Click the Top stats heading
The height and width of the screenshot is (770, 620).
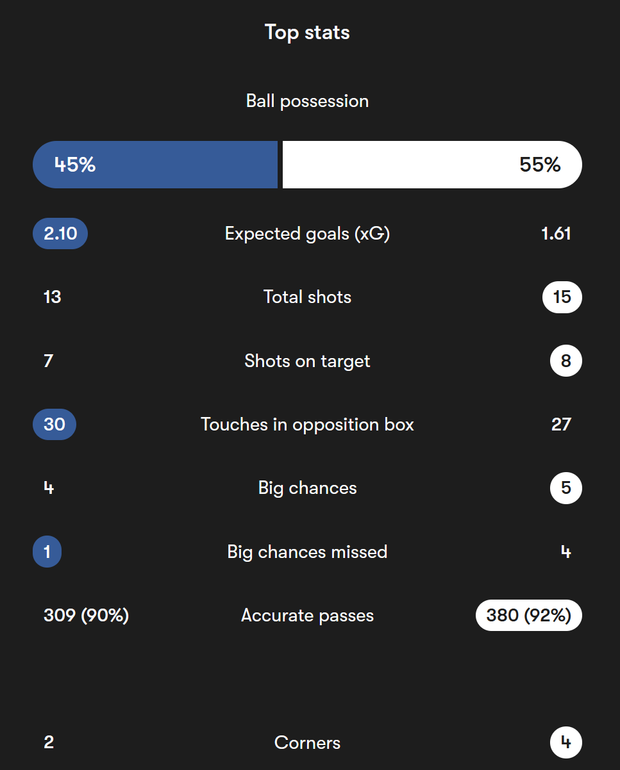307,32
